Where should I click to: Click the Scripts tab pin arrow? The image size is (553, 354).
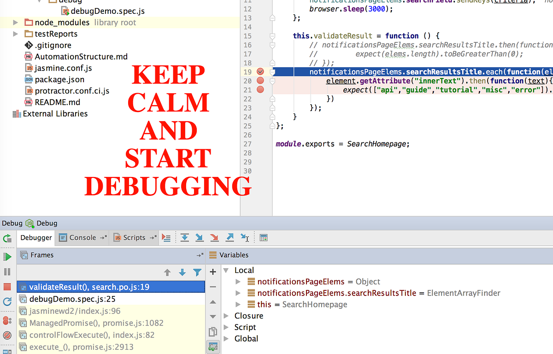(153, 238)
